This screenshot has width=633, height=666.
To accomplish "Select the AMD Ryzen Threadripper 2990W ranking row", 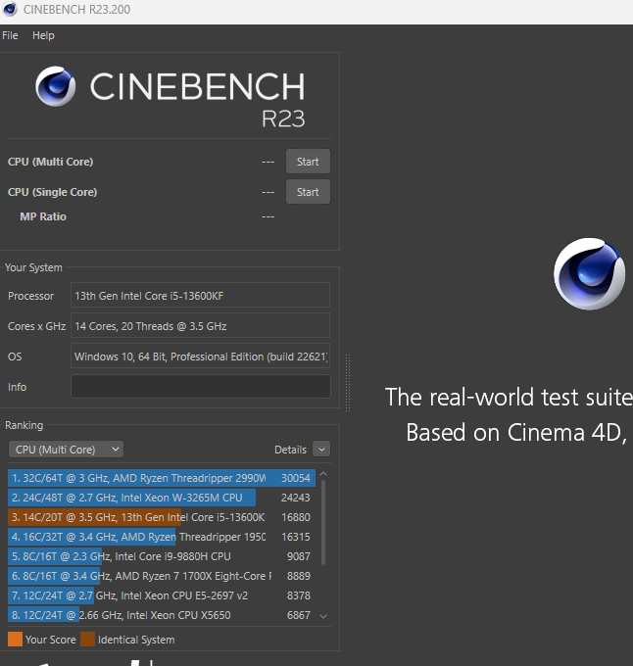I will [162, 478].
